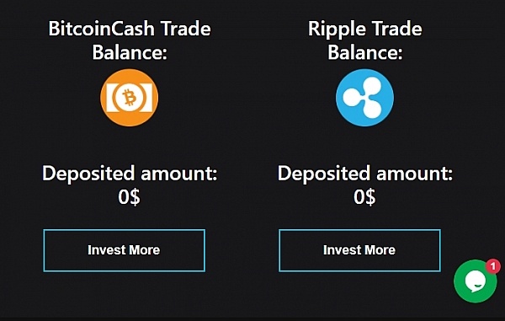Viewport: 505px width, 321px height.
Task: Click the 0$ value under BitcoinCash
Action: click(x=129, y=197)
